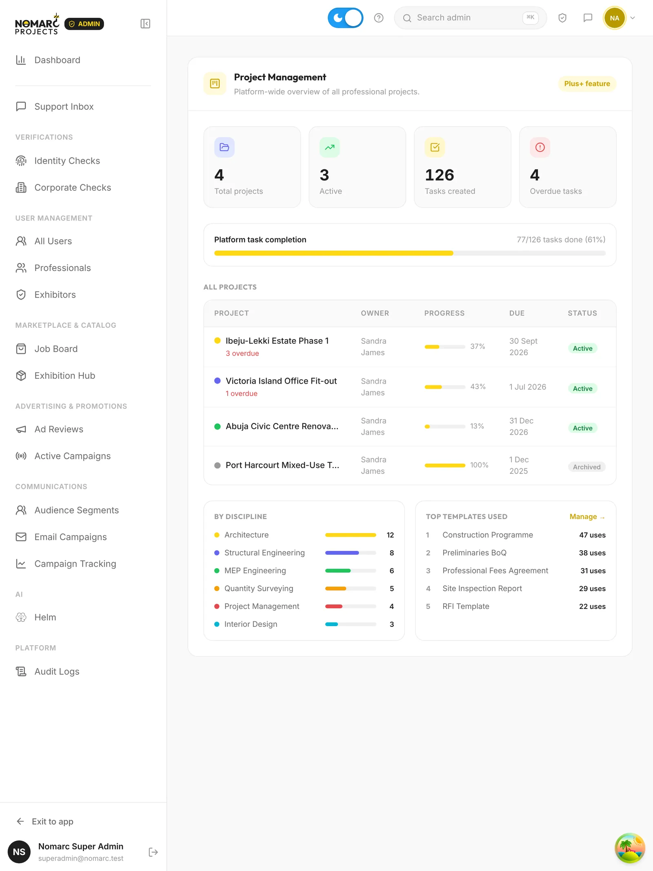Click the sign-out icon beside Super Admin

click(x=153, y=852)
